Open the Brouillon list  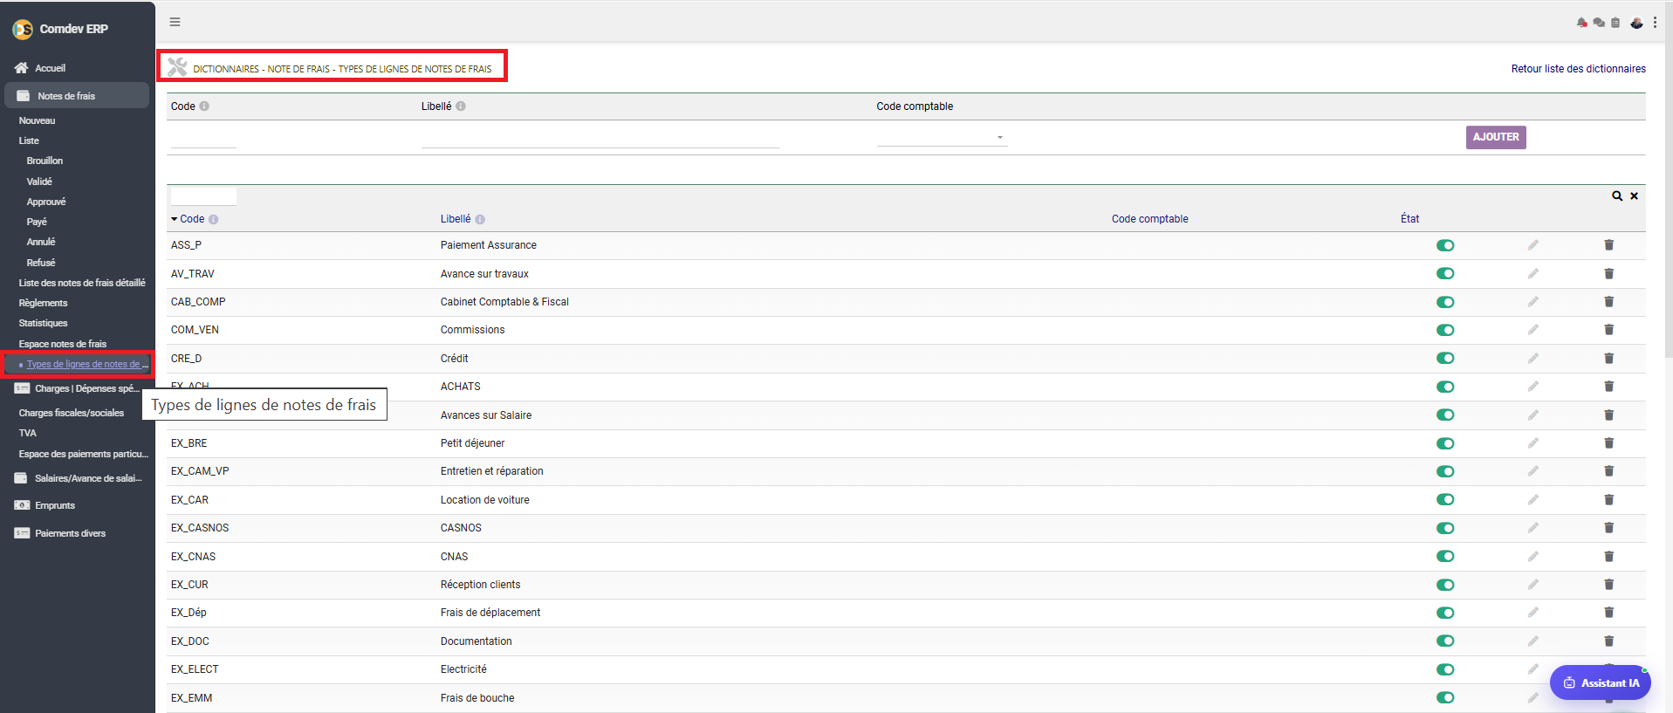tap(45, 161)
